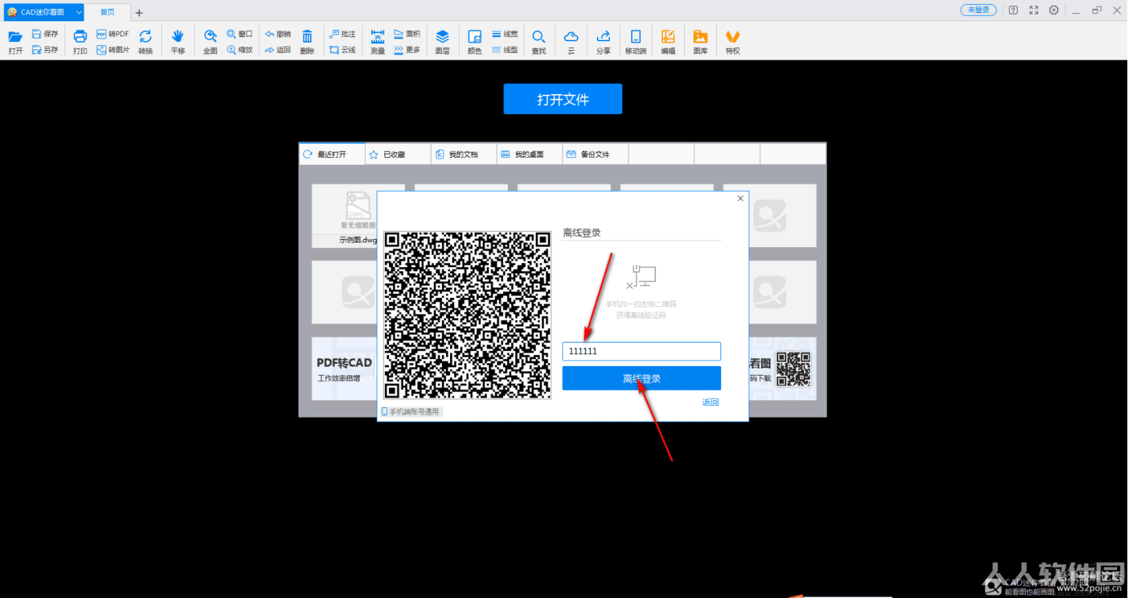Click the 全图 zoom extents icon
This screenshot has width=1128, height=598.
pyautogui.click(x=211, y=42)
